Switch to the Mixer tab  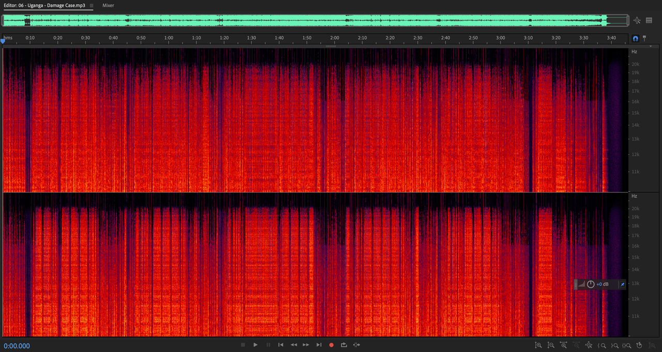pos(108,5)
